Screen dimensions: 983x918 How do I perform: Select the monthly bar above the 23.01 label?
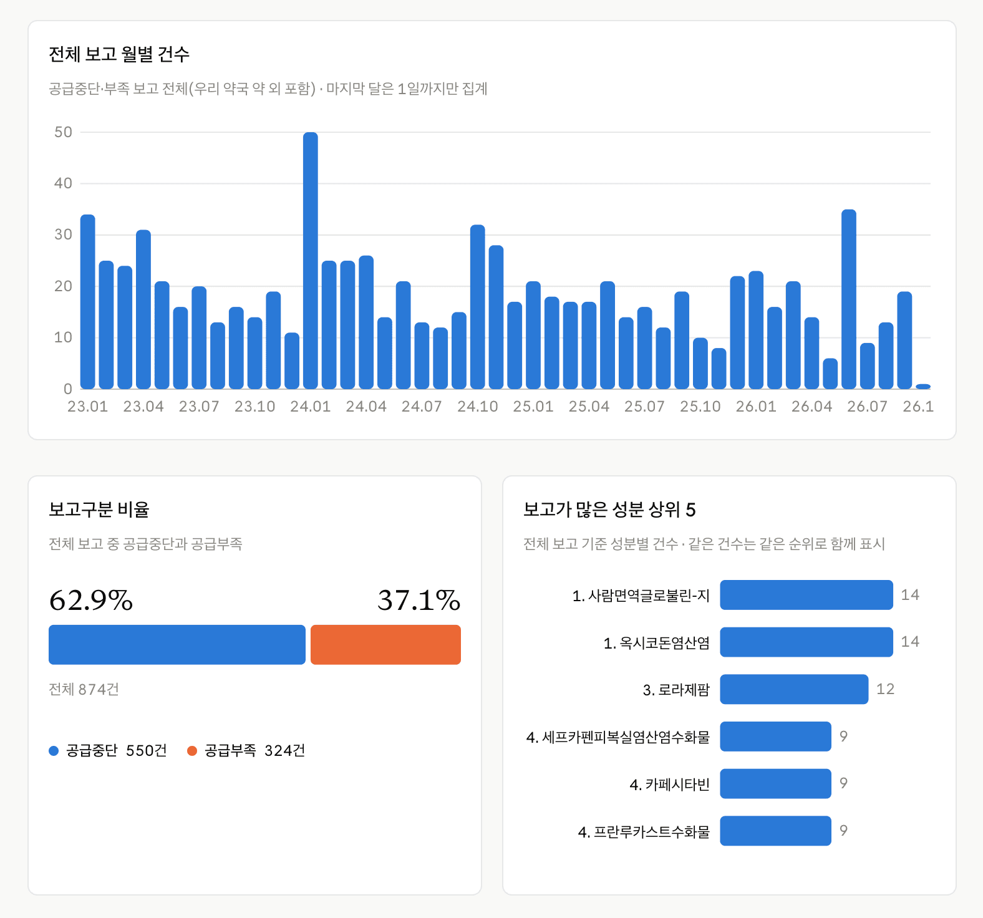point(88,302)
